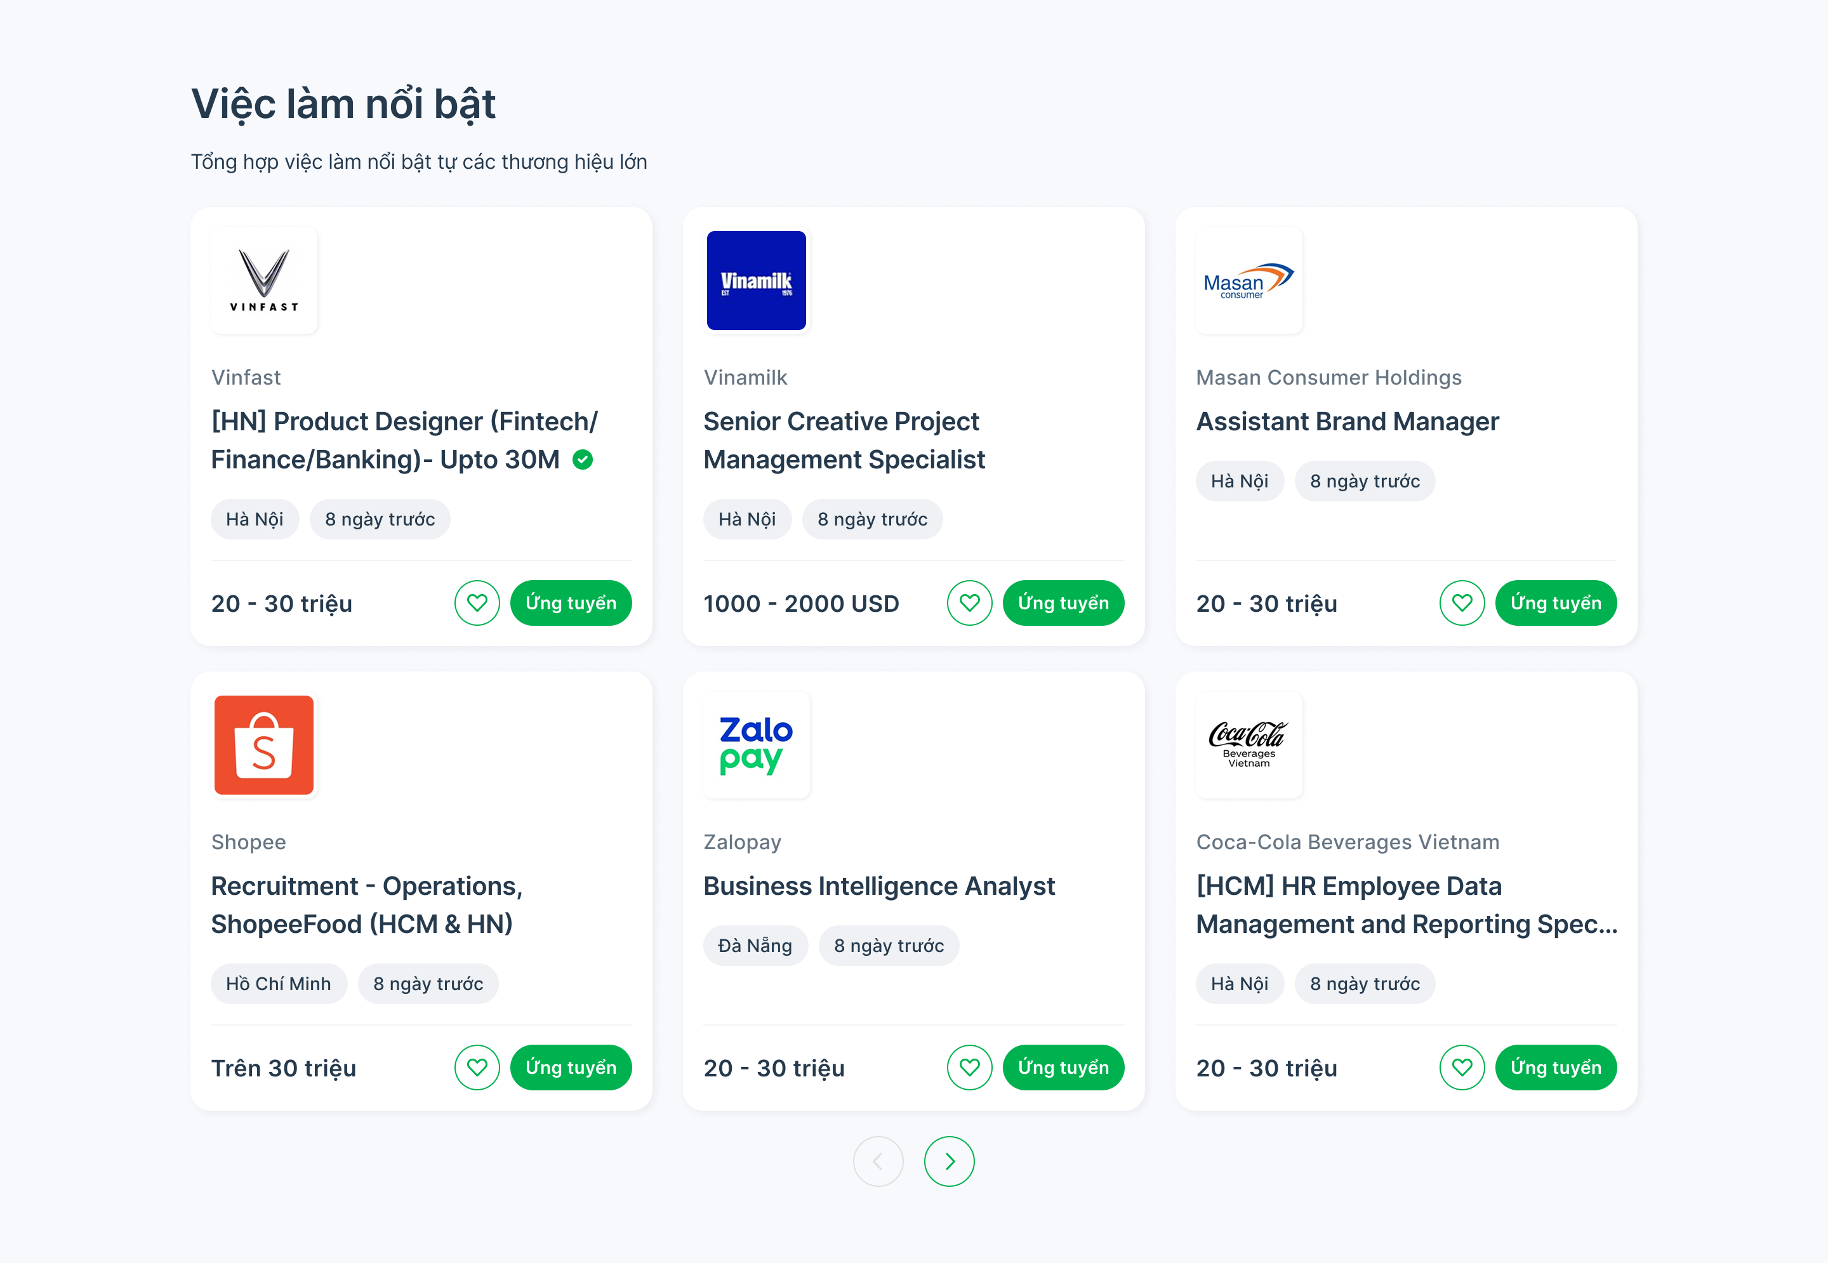Click the Hồ Chí Minh location tag
The image size is (1828, 1263).
(x=279, y=984)
